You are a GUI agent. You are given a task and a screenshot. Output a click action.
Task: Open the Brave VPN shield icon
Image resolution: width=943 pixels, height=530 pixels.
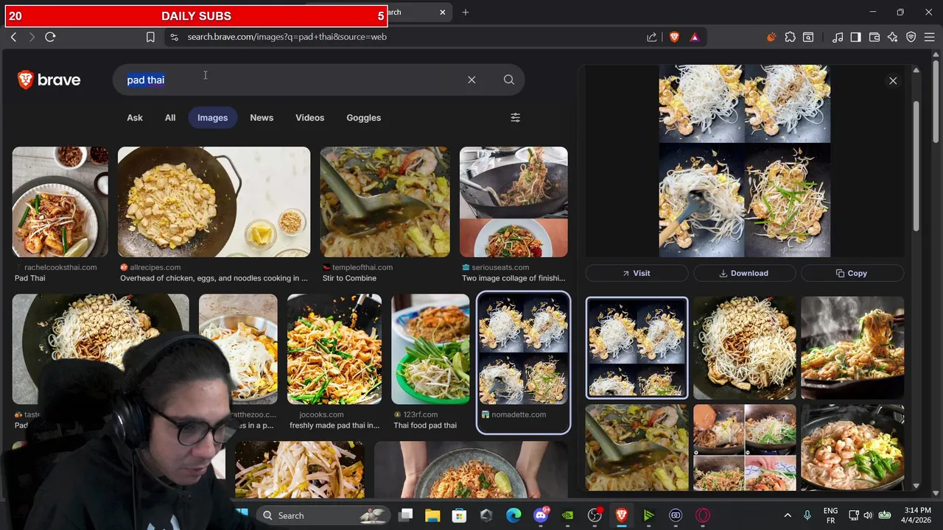click(911, 37)
